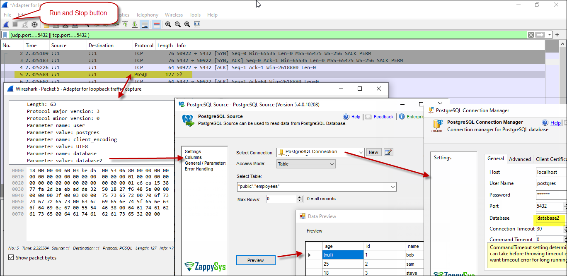
Task: Open the display filter bookmark icon
Action: point(5,35)
